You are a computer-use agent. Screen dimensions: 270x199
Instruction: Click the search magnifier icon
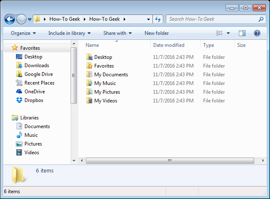point(261,19)
